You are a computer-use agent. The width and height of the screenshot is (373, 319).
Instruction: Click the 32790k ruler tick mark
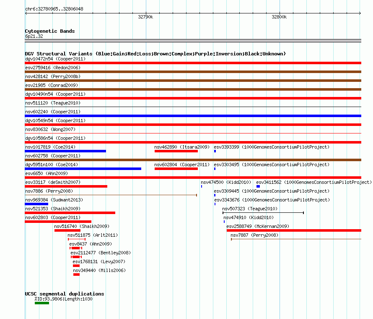[146, 13]
